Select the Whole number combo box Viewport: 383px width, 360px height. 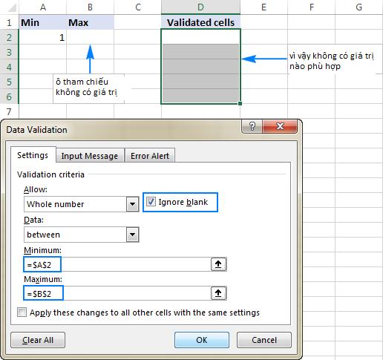coord(81,204)
